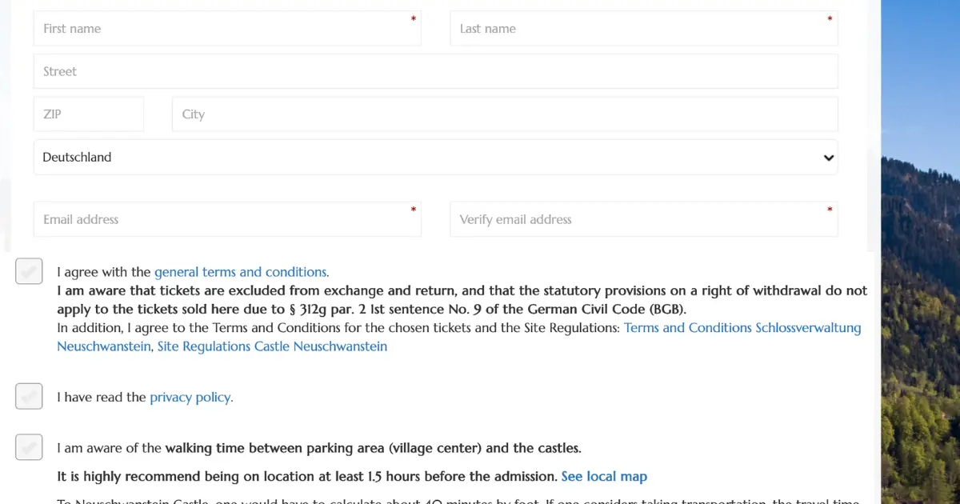Viewport: 960px width, 504px height.
Task: Open Site Regulations Castle Neuschwanstein link
Action: click(x=272, y=346)
